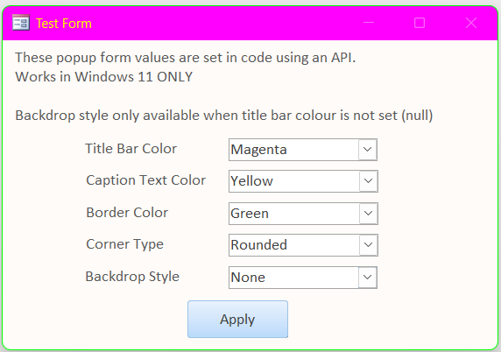This screenshot has width=501, height=352.
Task: Open the Backdrop Style dropdown arrow
Action: pos(368,278)
